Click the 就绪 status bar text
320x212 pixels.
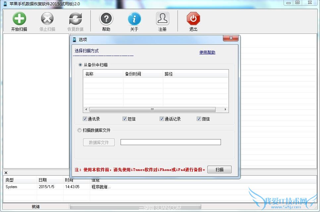(x=36, y=207)
